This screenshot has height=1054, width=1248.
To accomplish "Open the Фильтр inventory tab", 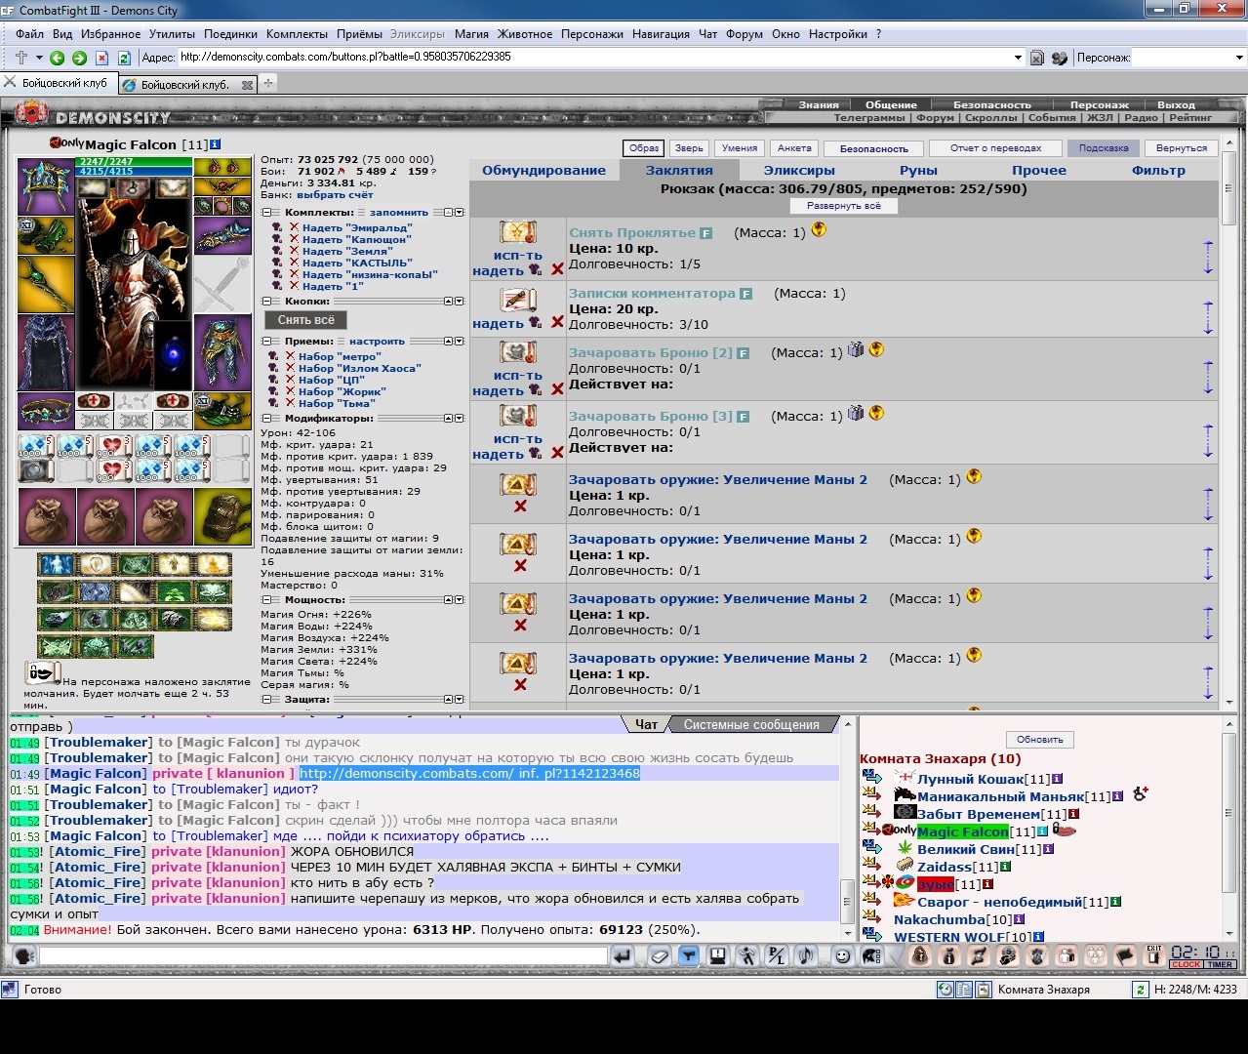I will pos(1158,170).
